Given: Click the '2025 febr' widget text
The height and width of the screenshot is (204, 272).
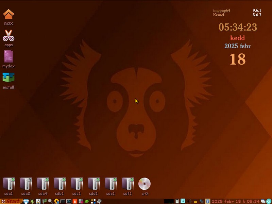Looking at the screenshot, I should (x=237, y=46).
